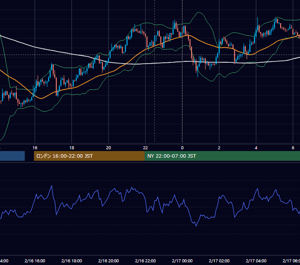The height and width of the screenshot is (265, 300).
Task: Click the 16 hour label on upper chart axis
Action: [35, 148]
